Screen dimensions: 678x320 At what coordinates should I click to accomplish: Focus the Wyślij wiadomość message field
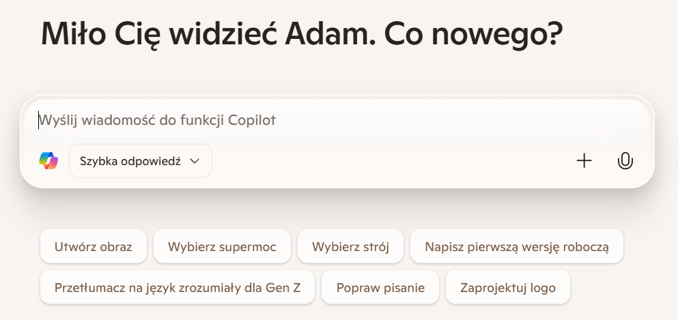click(337, 120)
